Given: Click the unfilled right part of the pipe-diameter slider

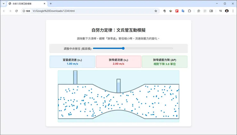Looking at the screenshot, I should [148, 48].
